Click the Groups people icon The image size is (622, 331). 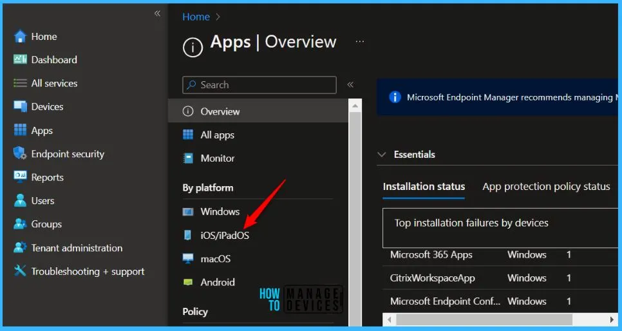pyautogui.click(x=20, y=224)
